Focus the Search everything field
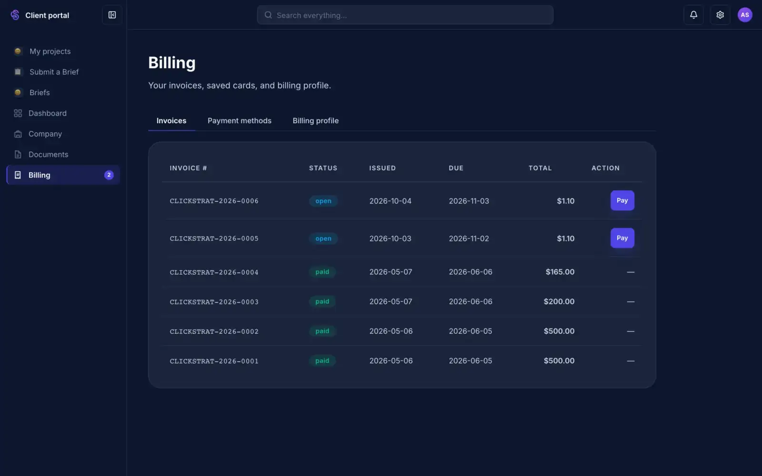The width and height of the screenshot is (762, 476). click(x=405, y=15)
